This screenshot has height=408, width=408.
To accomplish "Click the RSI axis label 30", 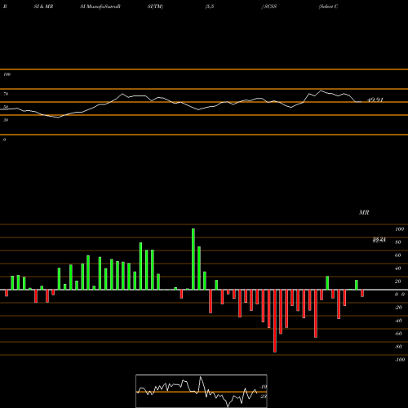I will [x=6, y=120].
